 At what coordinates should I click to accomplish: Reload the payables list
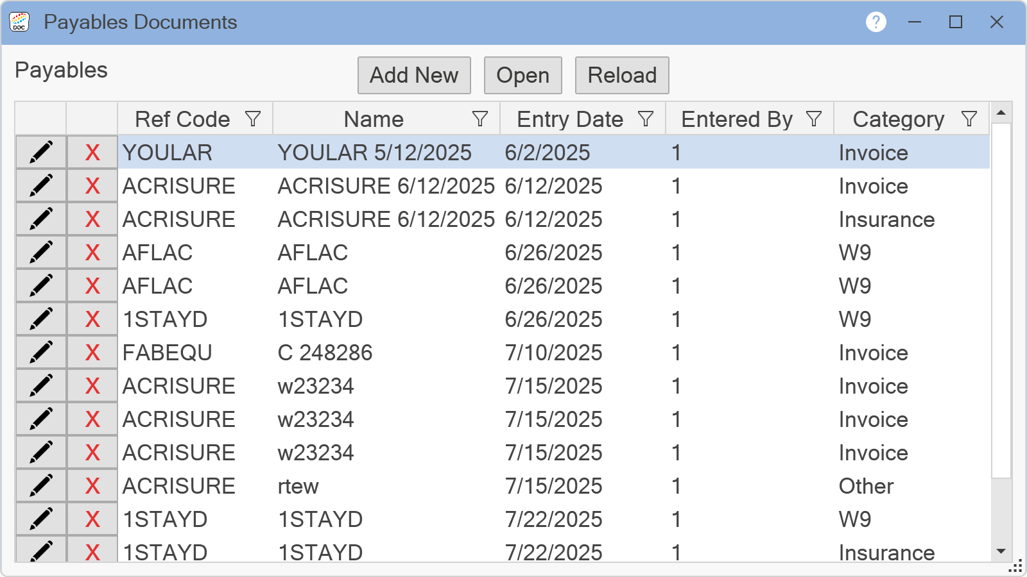(x=621, y=76)
